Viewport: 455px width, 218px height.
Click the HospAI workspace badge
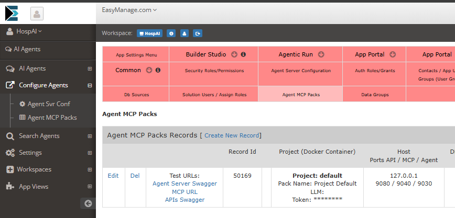150,33
